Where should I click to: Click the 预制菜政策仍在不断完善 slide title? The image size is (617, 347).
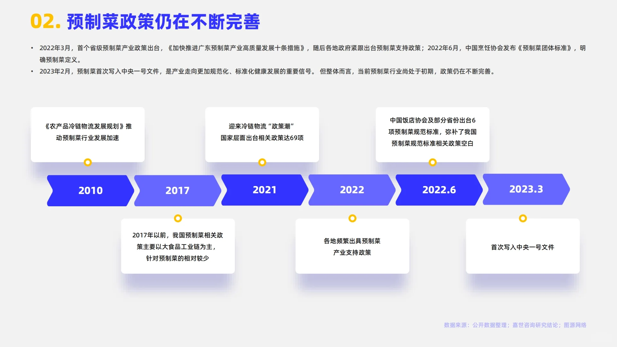pyautogui.click(x=163, y=22)
